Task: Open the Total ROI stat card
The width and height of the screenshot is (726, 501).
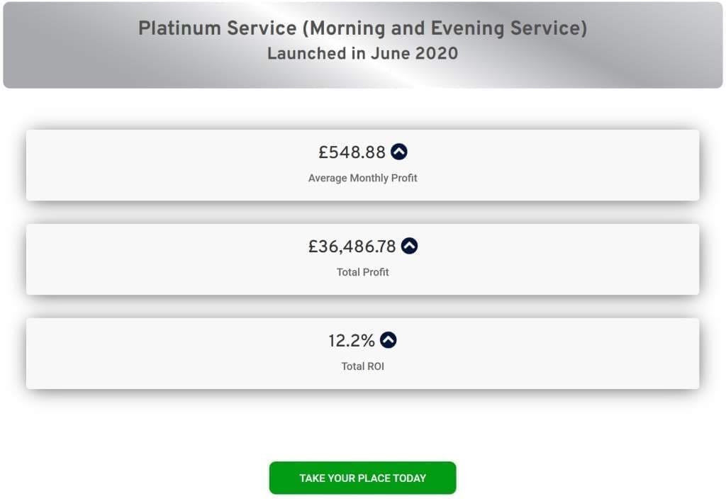Action: [362, 354]
